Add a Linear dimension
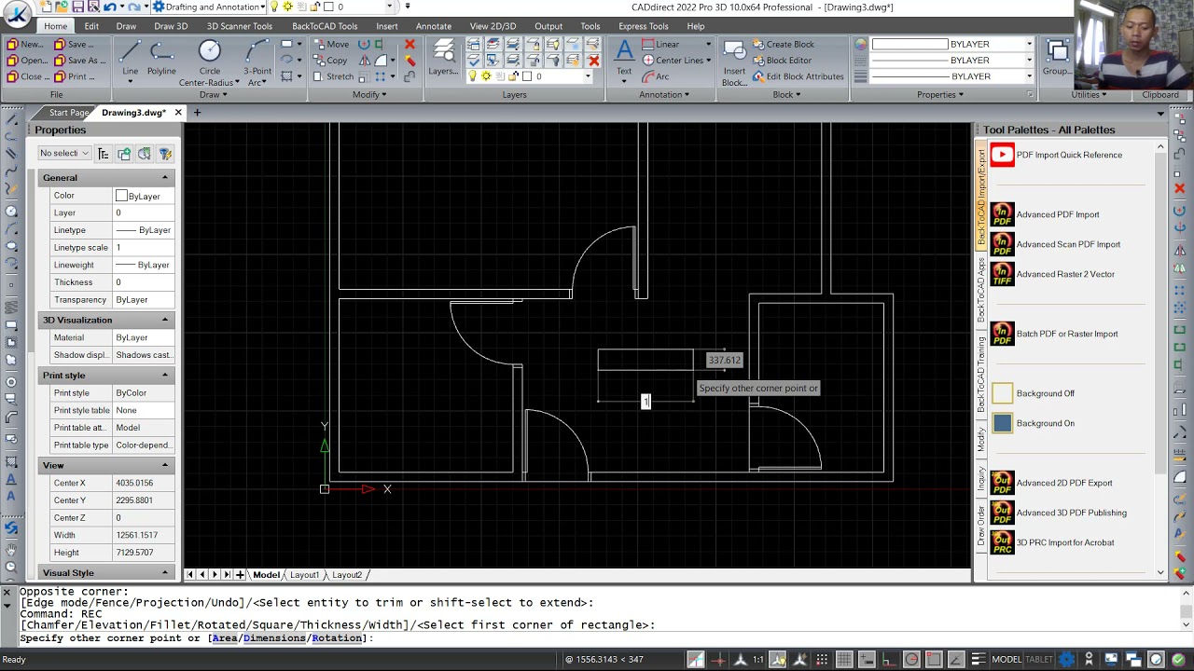The height and width of the screenshot is (671, 1194). tap(660, 44)
